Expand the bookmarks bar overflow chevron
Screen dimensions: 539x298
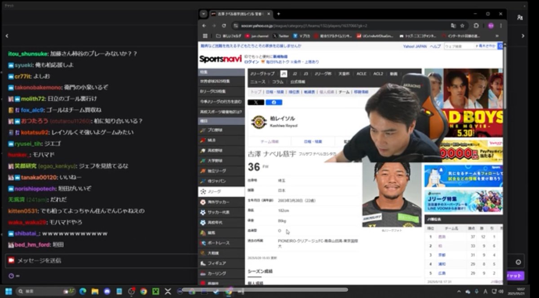[x=497, y=37]
